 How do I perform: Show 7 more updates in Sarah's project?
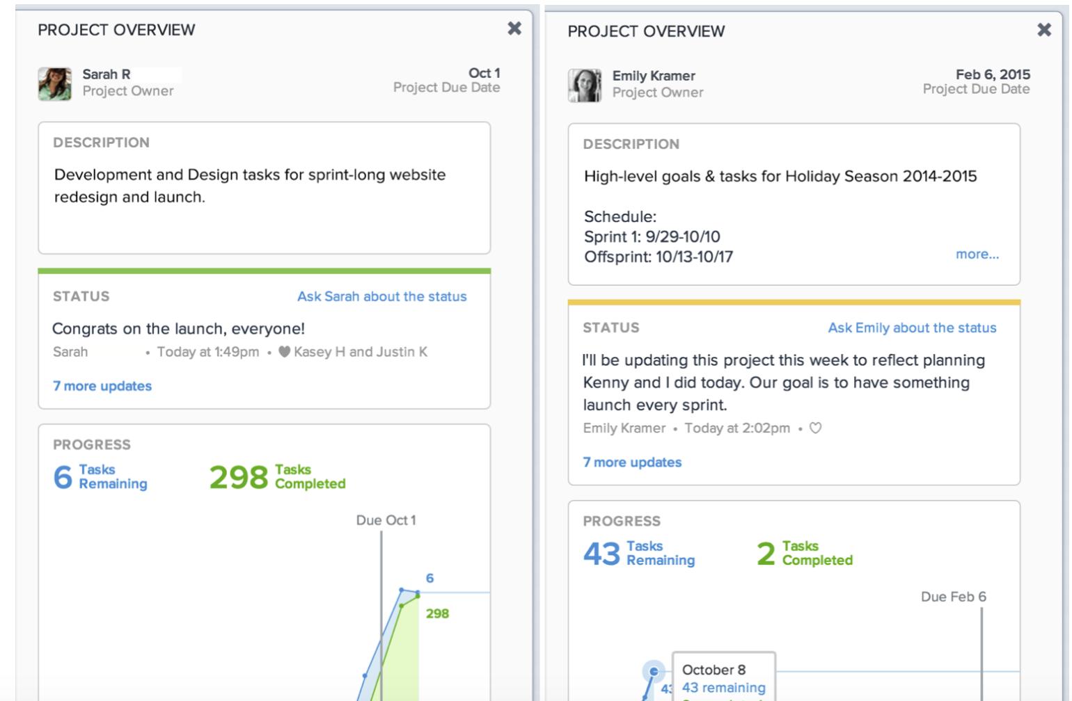tap(102, 386)
